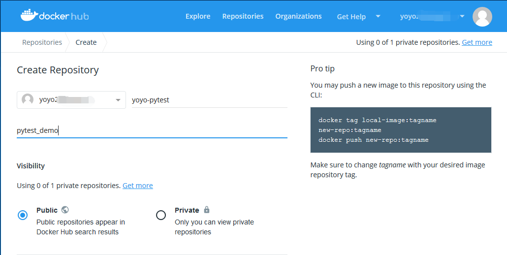Viewport: 507px width, 255px height.
Task: Click the 'Only you can view private repositories' text
Action: click(215, 227)
